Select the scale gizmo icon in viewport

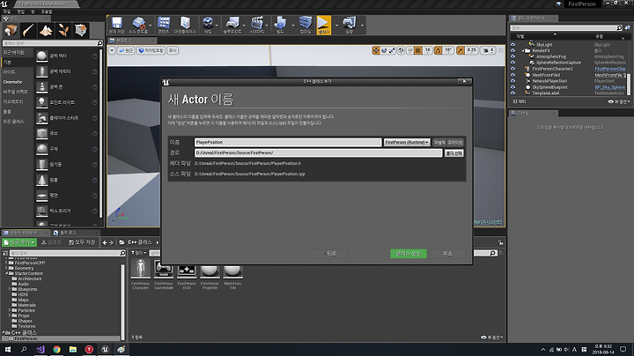coord(392,50)
